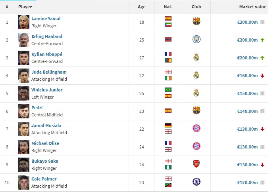Image resolution: width=268 pixels, height=192 pixels.
Task: Click the red down arrow beside Bellingham's value
Action: point(262,76)
